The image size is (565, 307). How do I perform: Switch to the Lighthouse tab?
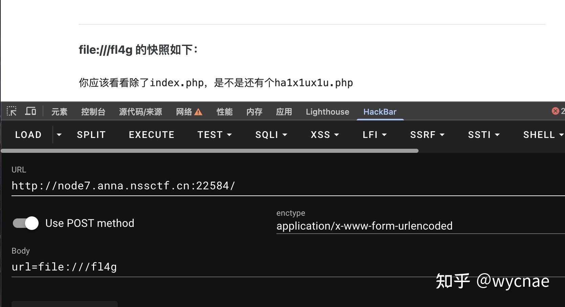point(327,112)
